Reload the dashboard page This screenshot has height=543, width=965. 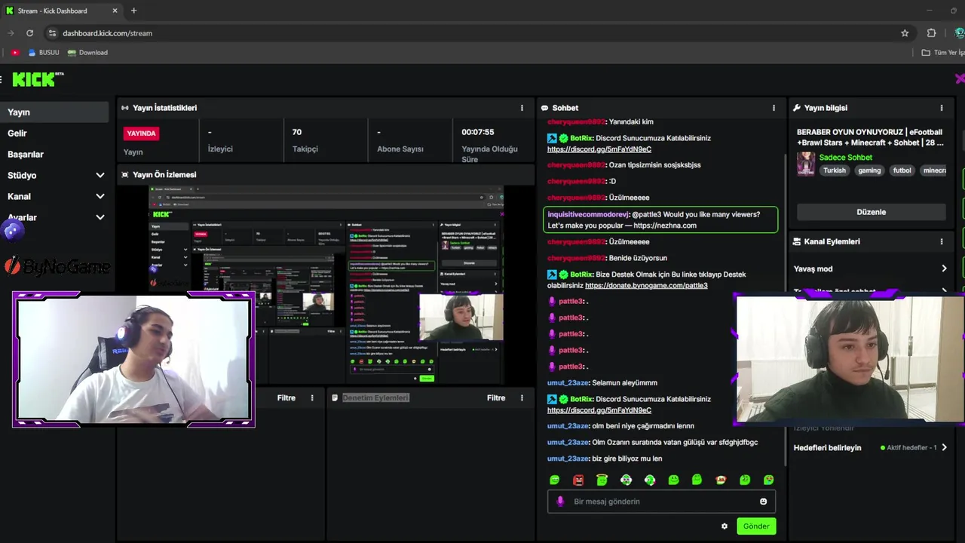[x=29, y=33]
